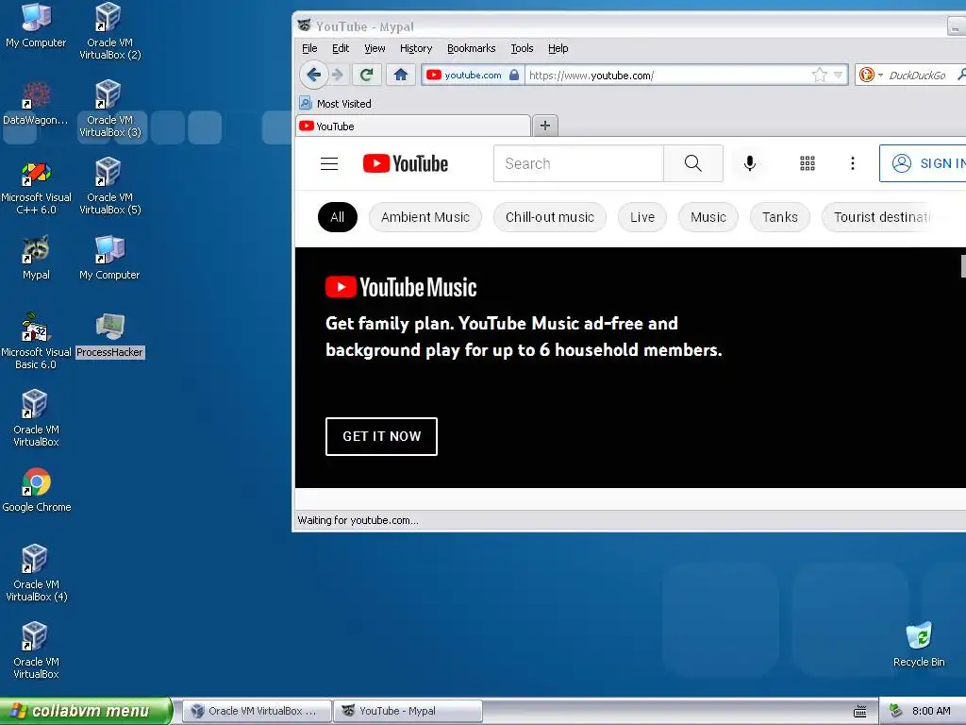The width and height of the screenshot is (966, 725).
Task: Select the Tanks filter chip
Action: (x=779, y=217)
